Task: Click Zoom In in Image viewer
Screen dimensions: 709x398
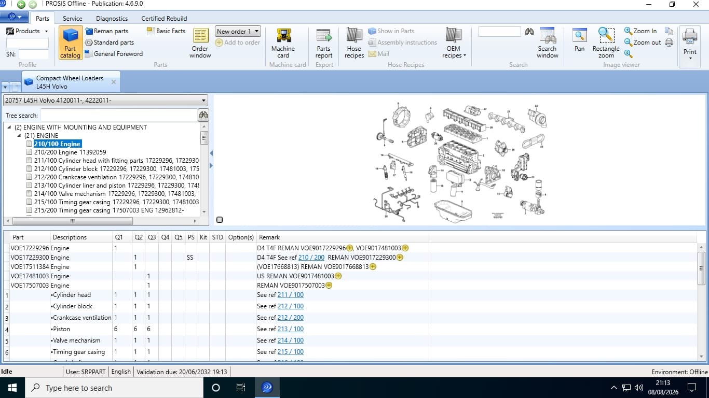Action: click(x=640, y=31)
